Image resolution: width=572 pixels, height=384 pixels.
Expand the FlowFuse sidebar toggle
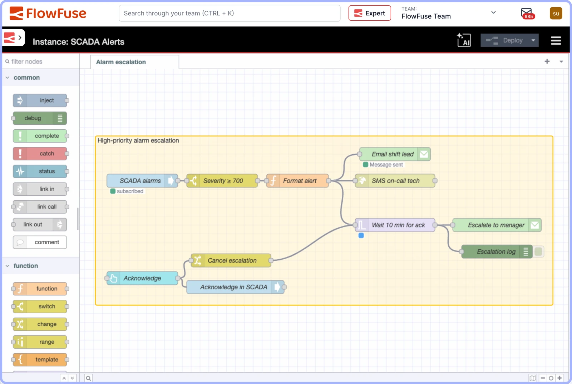tap(14, 38)
